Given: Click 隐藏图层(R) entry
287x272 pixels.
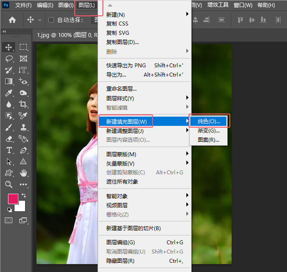Looking at the screenshot, I should tap(145, 261).
